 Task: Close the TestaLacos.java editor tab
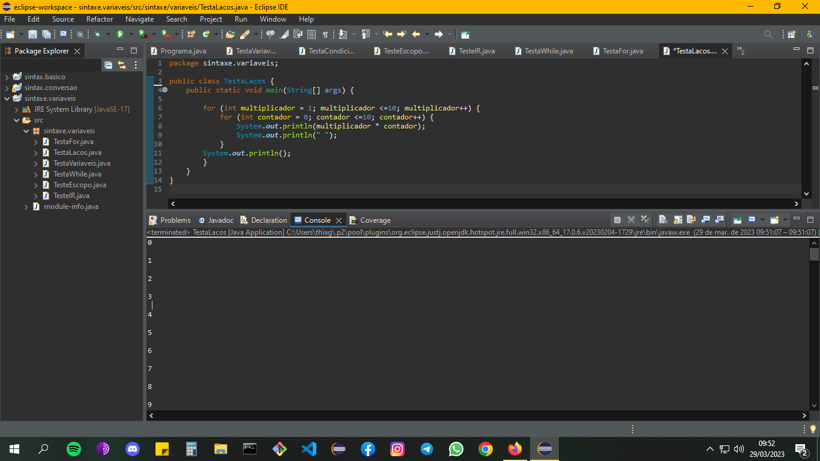(x=725, y=52)
